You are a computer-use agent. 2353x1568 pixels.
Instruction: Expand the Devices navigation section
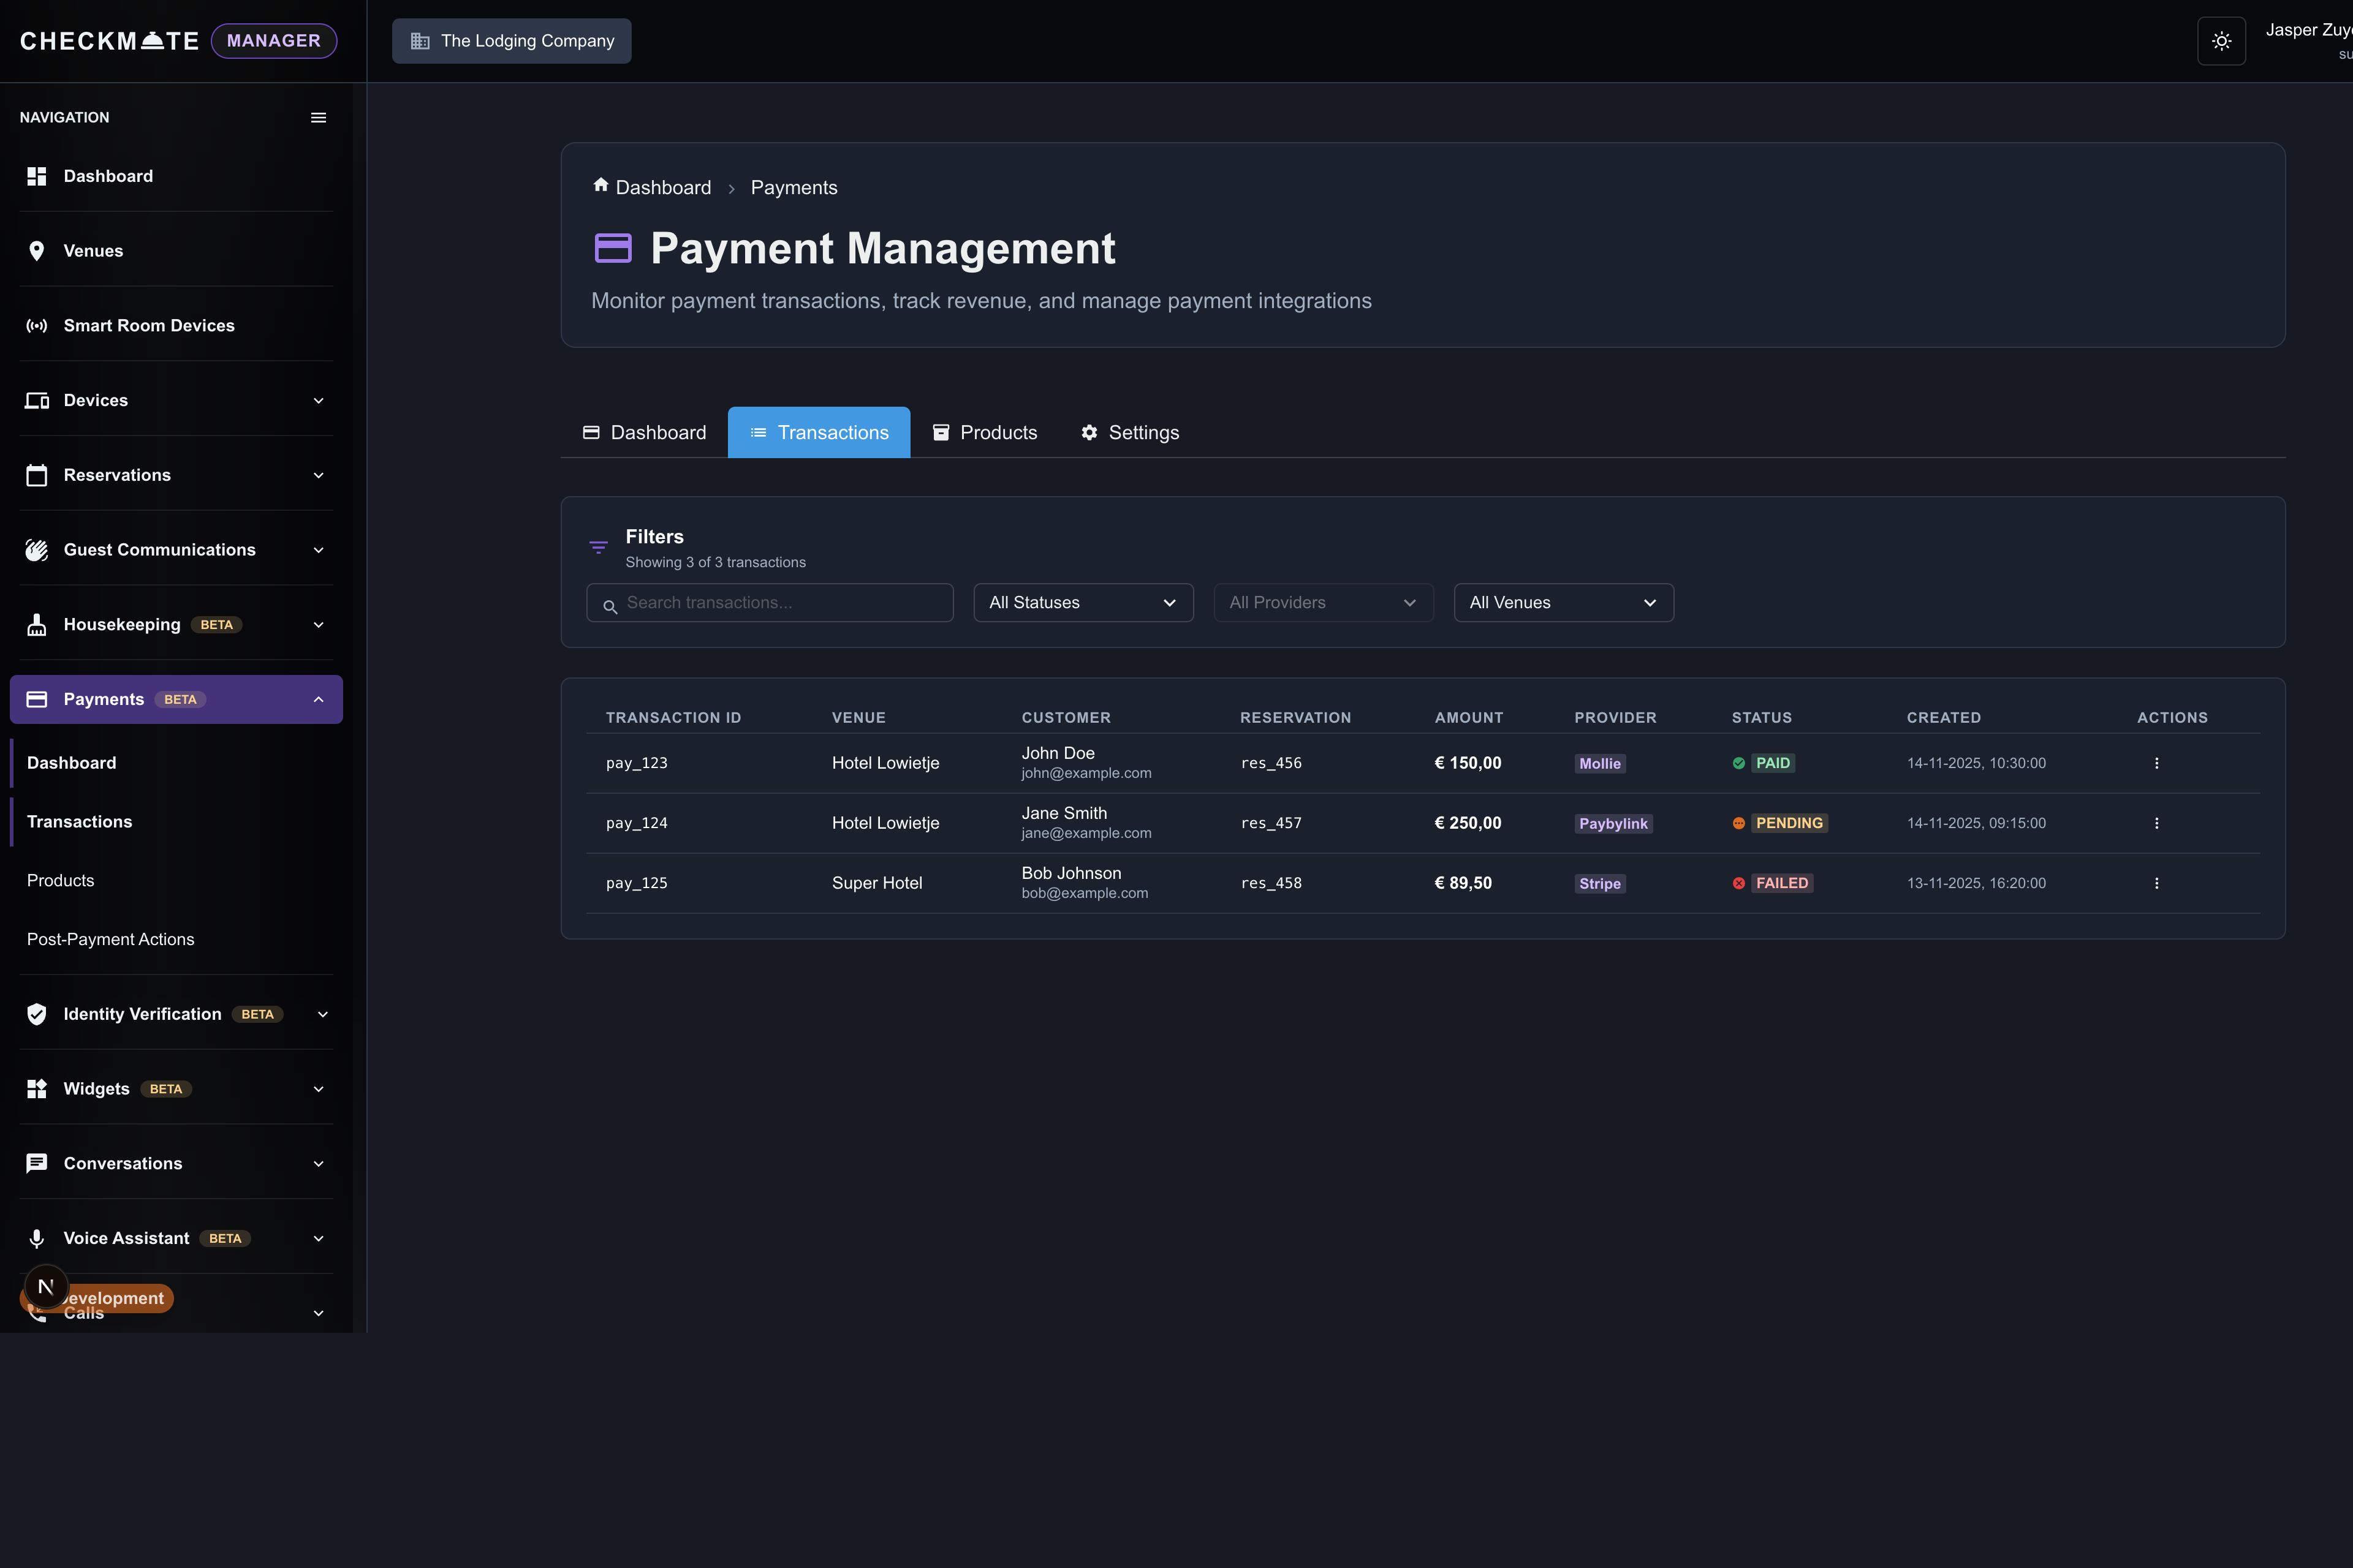(x=318, y=400)
